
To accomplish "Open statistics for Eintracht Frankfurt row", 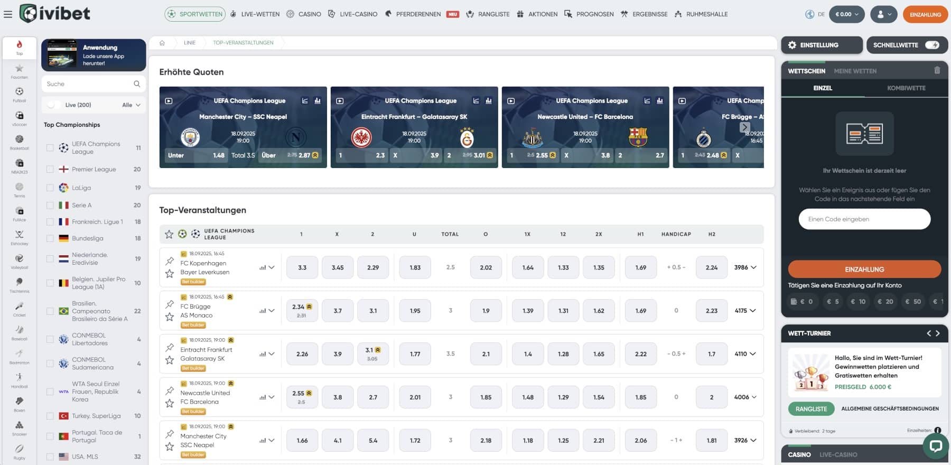I will pos(263,354).
